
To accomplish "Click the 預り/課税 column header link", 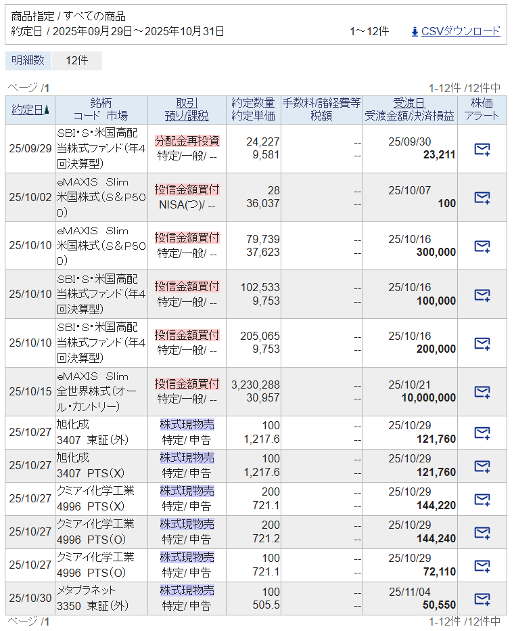I will (x=187, y=116).
